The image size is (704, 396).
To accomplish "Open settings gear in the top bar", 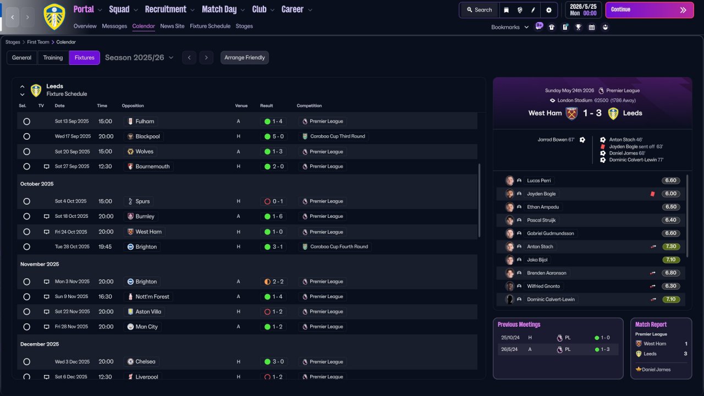I will pos(548,10).
